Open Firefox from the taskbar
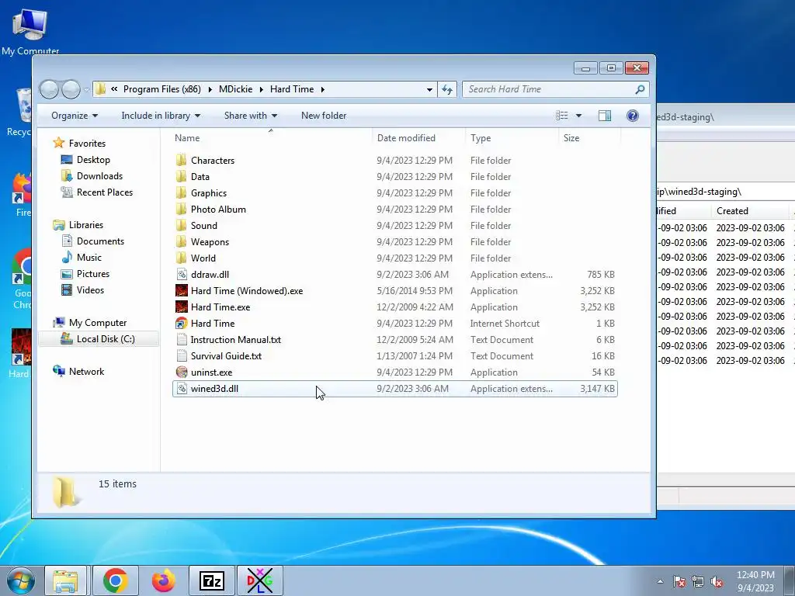 click(163, 580)
